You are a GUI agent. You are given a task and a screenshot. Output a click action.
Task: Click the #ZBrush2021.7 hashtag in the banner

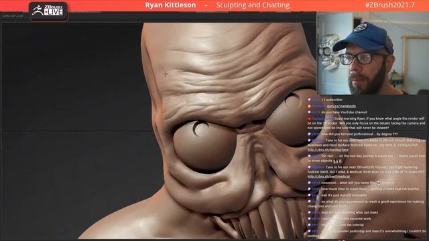coord(389,5)
